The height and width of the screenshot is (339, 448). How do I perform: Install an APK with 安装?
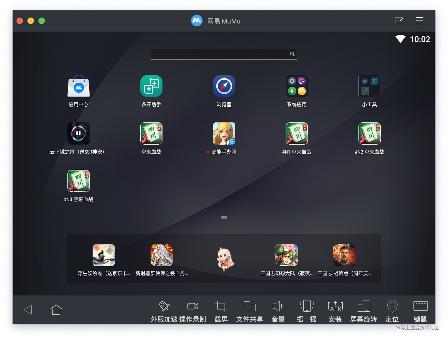pyautogui.click(x=335, y=311)
